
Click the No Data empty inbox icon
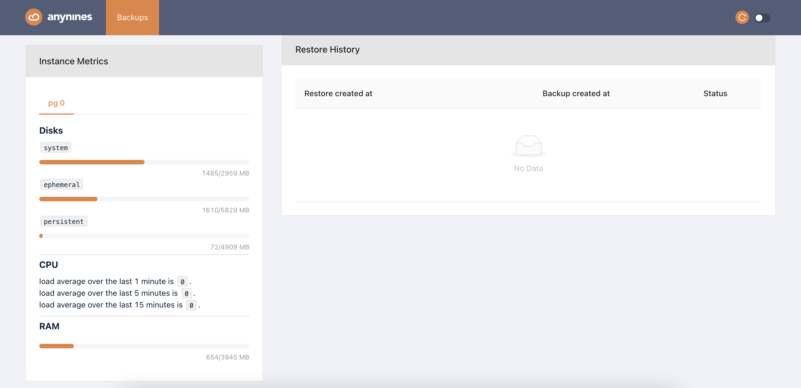click(528, 146)
